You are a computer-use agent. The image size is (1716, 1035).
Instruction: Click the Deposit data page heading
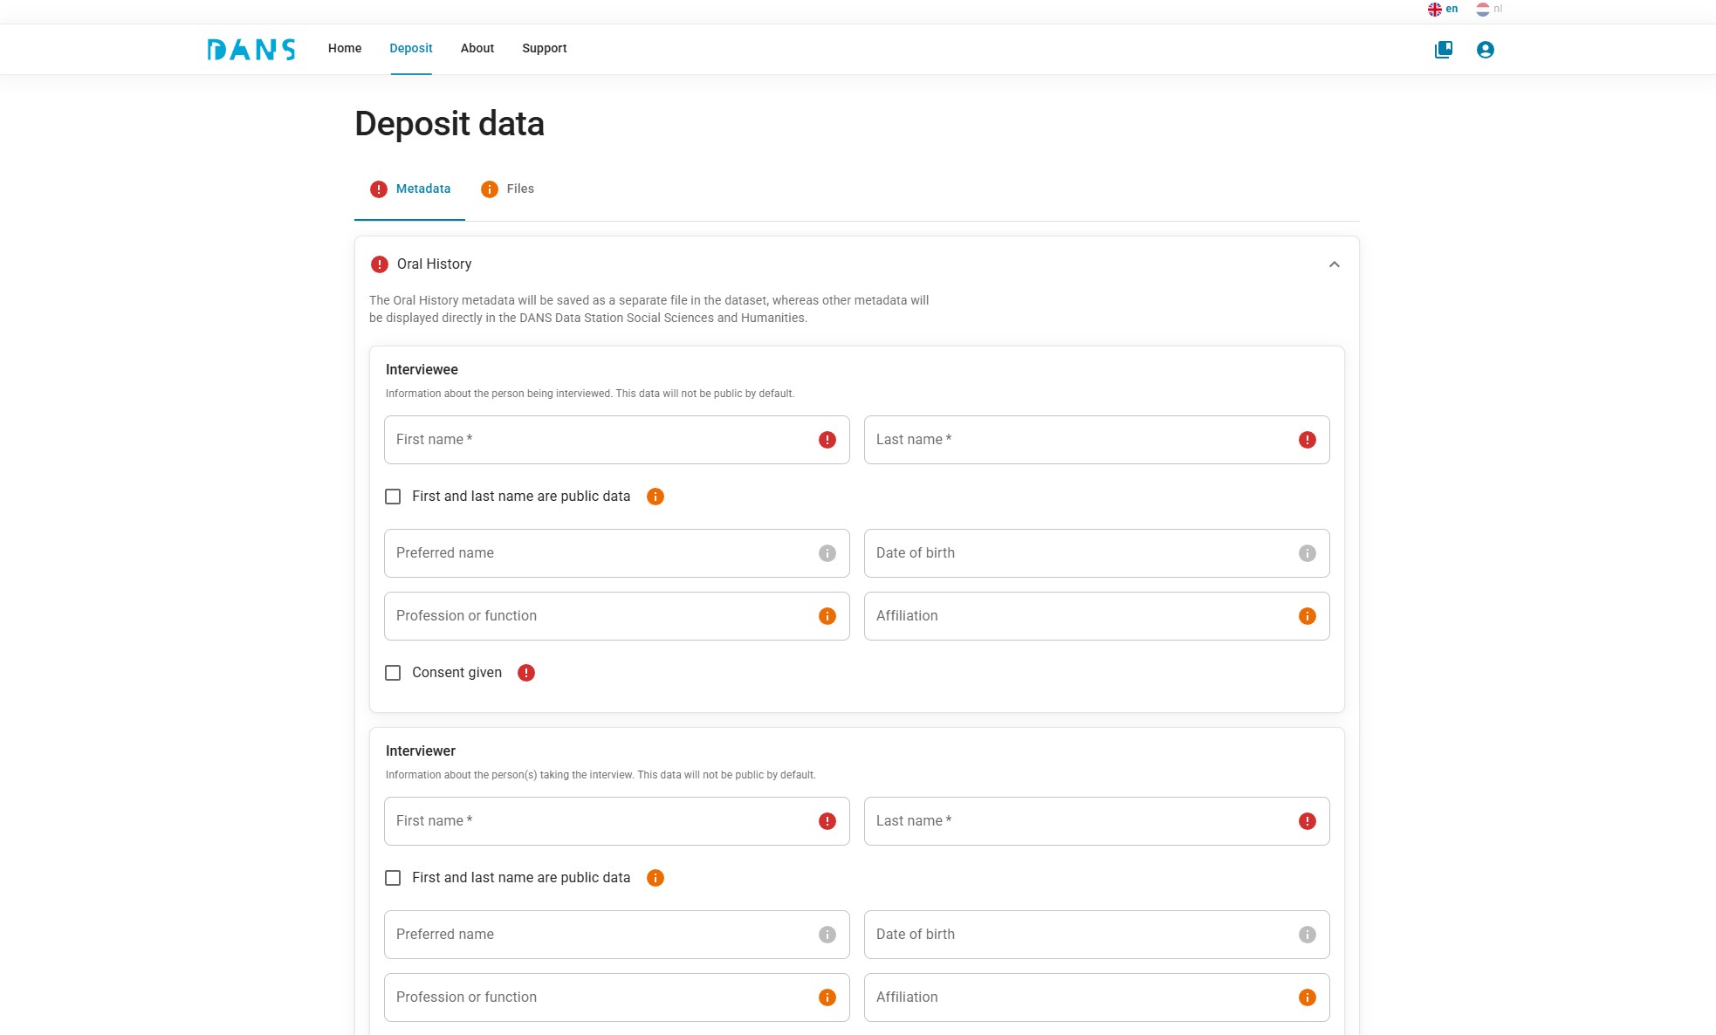click(x=450, y=124)
